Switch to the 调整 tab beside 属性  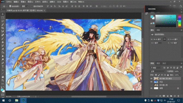click(158, 30)
